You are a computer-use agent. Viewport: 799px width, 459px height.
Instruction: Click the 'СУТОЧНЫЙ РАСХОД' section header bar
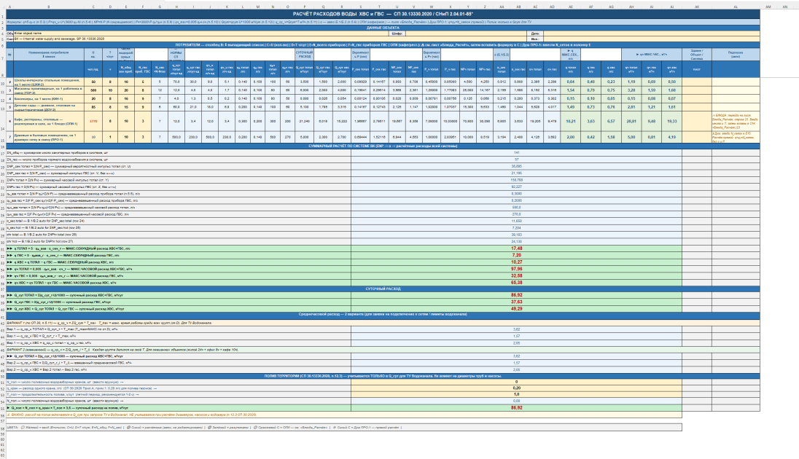[383, 289]
